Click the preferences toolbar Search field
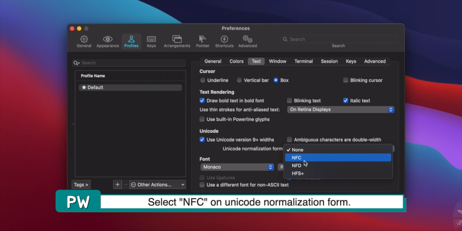The height and width of the screenshot is (231, 462). (338, 39)
